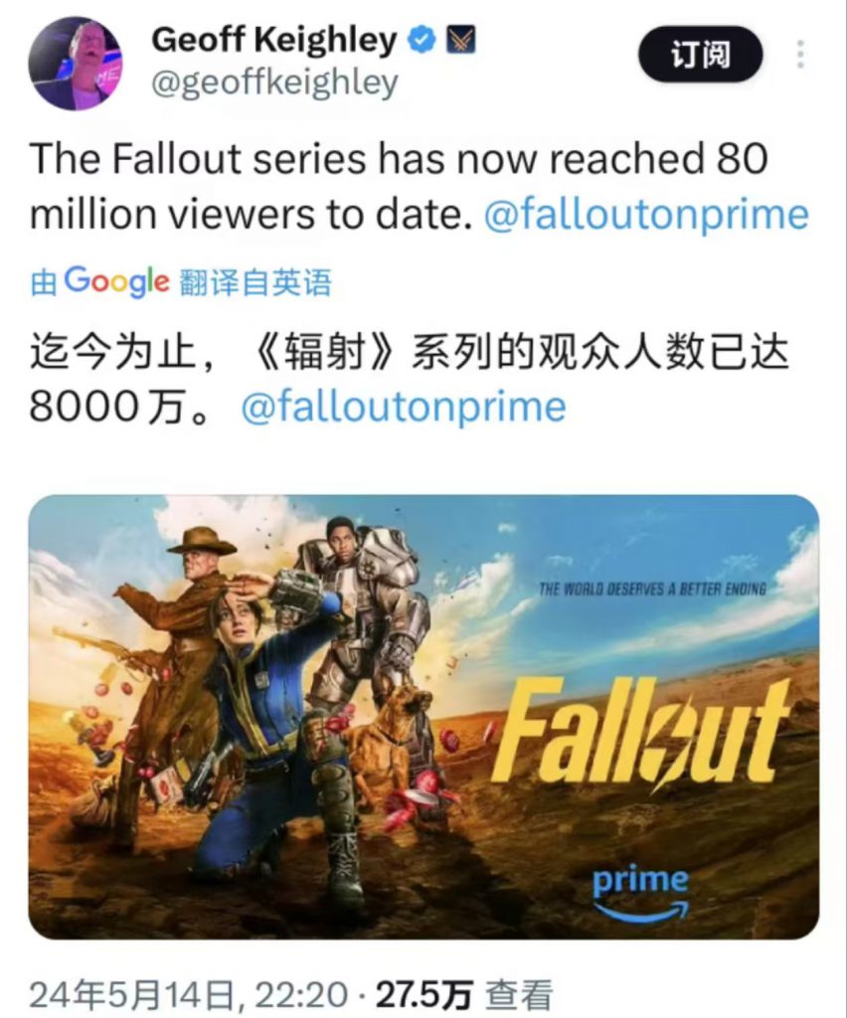Open Geoff Keighley's profile avatar

click(76, 63)
